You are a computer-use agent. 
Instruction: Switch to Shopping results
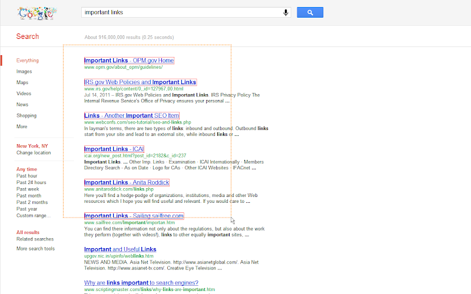pyautogui.click(x=26, y=115)
